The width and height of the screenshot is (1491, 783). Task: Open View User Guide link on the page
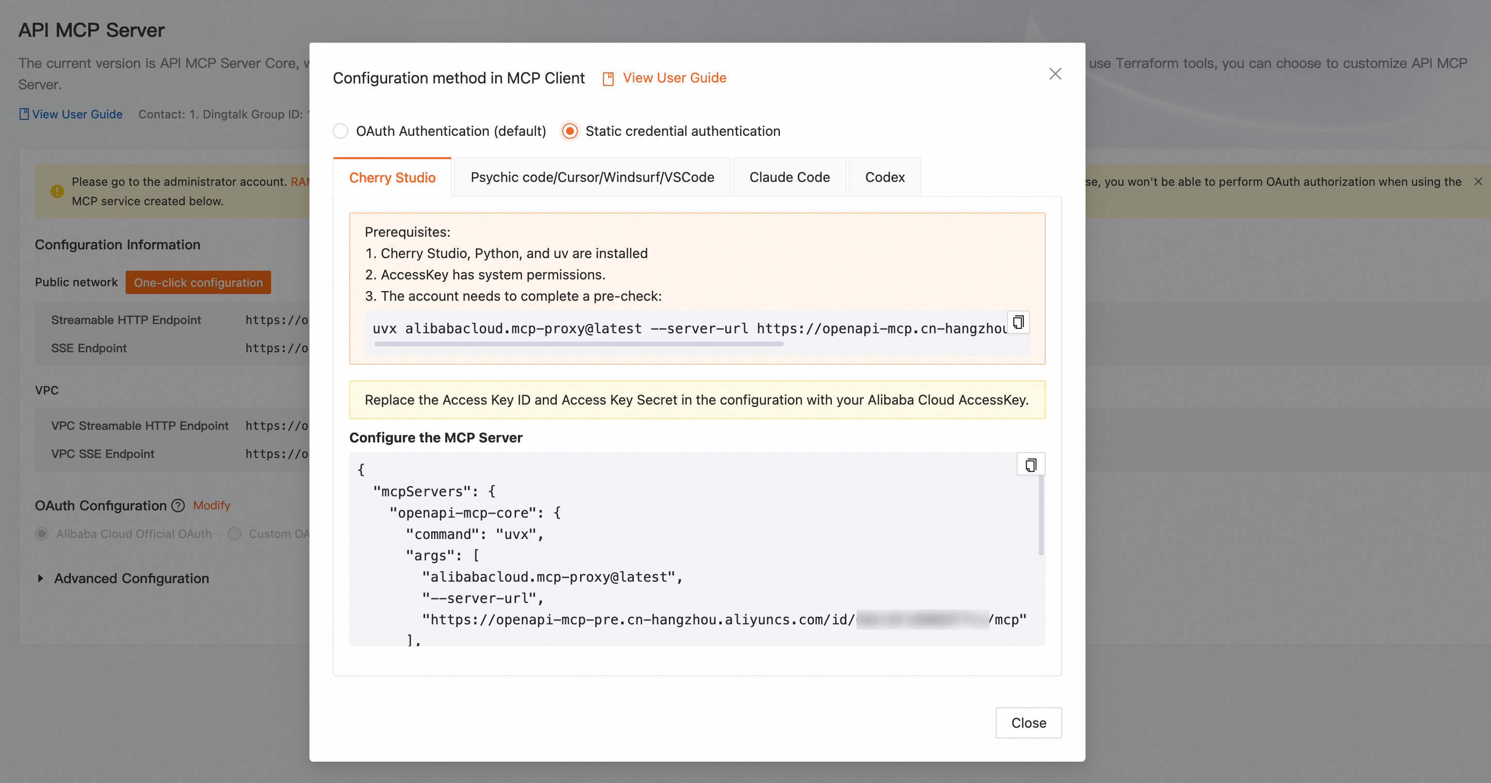(77, 114)
